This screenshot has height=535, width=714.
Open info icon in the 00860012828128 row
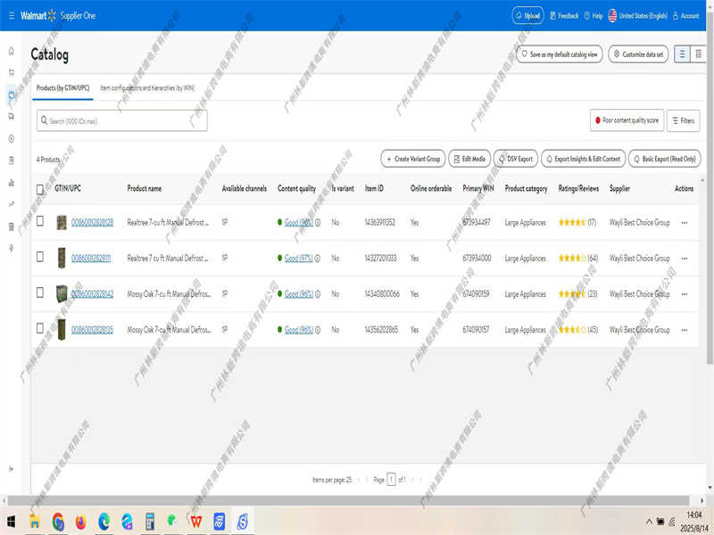318,222
